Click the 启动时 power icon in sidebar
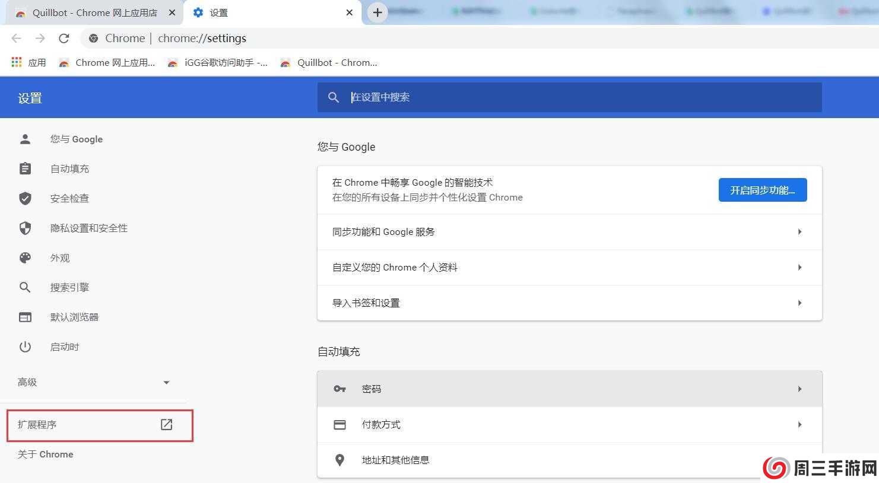 (25, 347)
